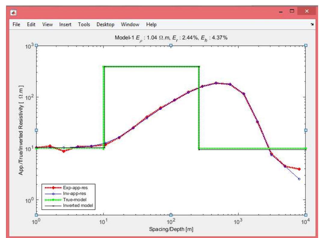Viewport: 319px width, 238px height.
Task: Click the MATLAB figure icon in title bar
Action: click(x=14, y=13)
